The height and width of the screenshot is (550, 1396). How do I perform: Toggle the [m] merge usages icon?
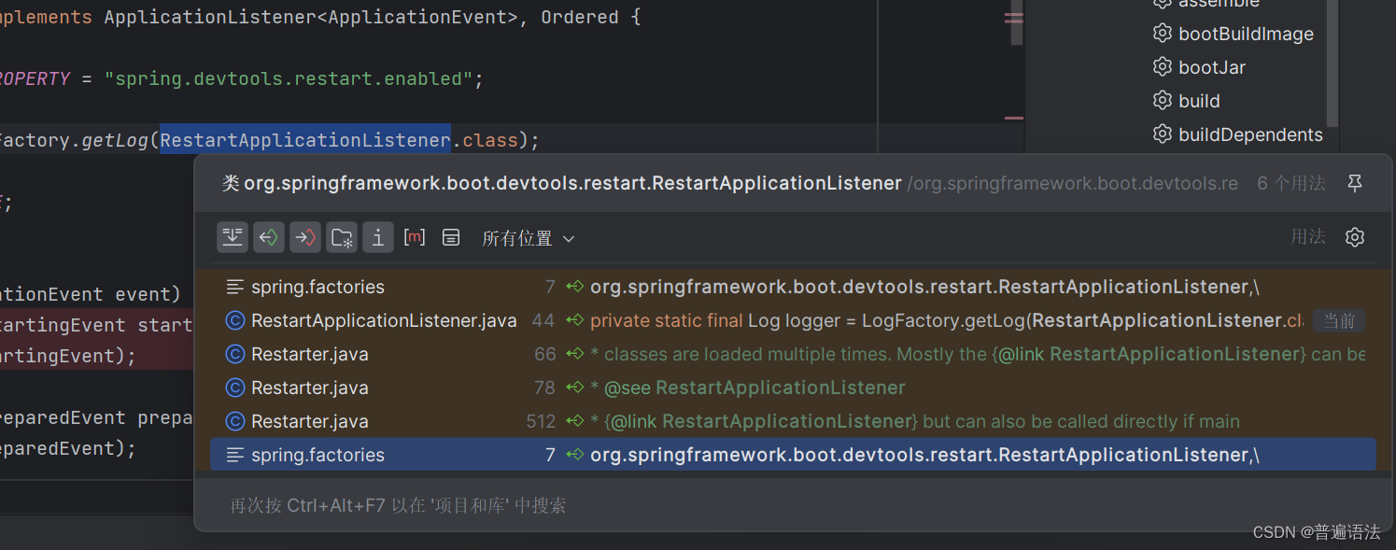pyautogui.click(x=415, y=236)
